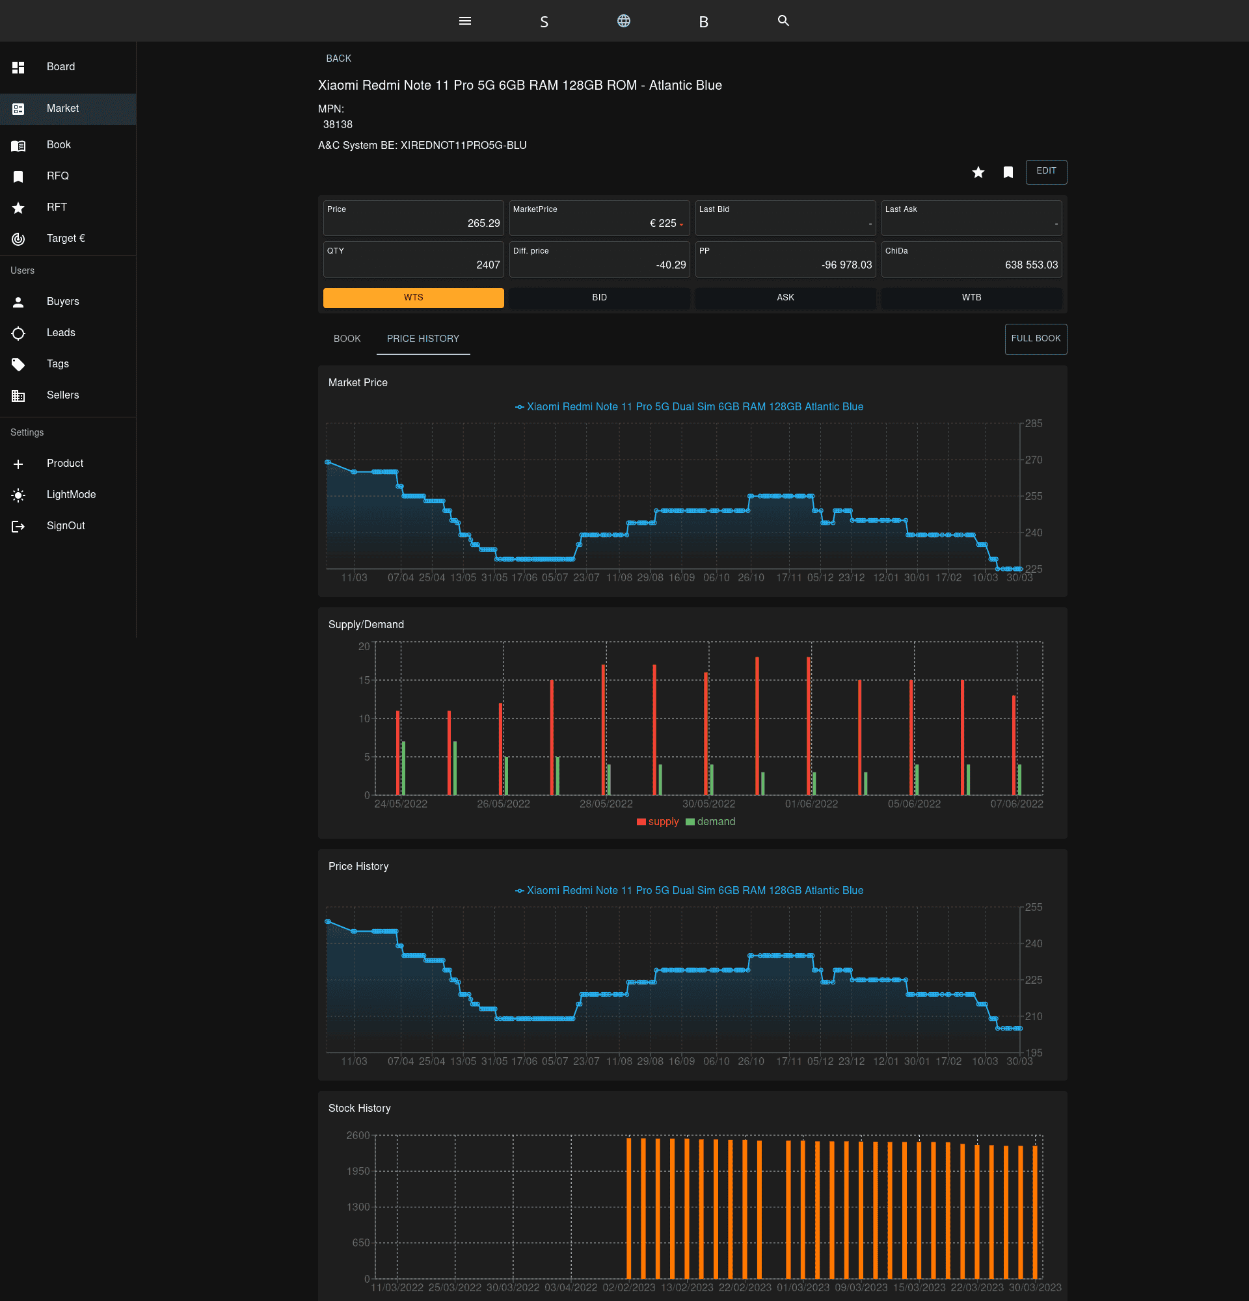
Task: Click the ChiDa value 638 553.03
Action: pyautogui.click(x=1030, y=265)
